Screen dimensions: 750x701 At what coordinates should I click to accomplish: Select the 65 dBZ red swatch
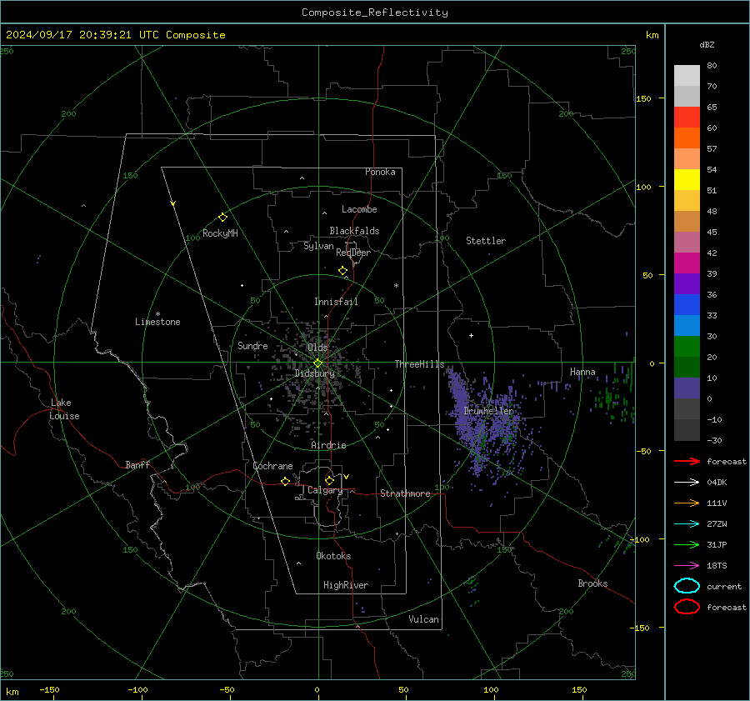click(687, 118)
